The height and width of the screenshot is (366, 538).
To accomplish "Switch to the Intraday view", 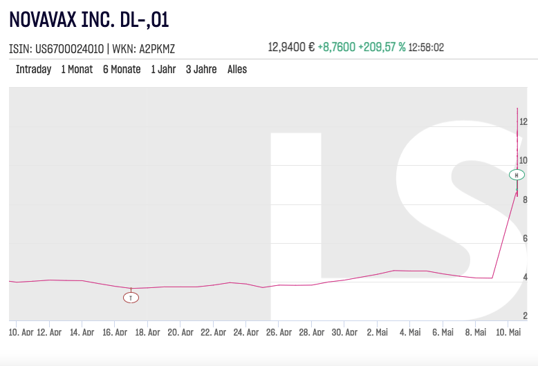I will click(33, 70).
